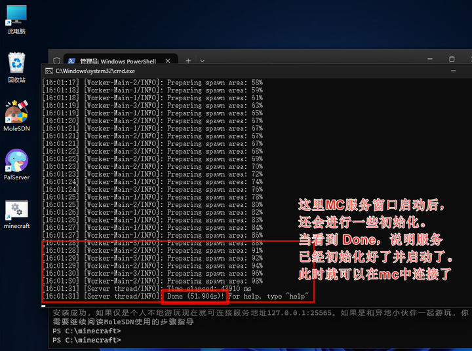Click the log line ending in 98%
Screen dimensions: 472x351
152,281
